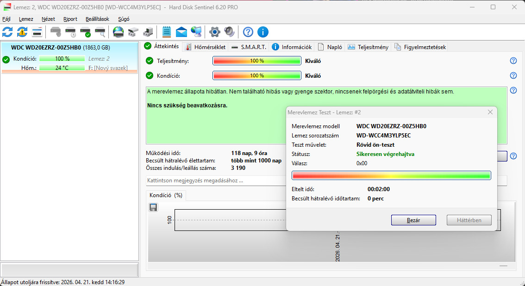Click the blue envelope e-mail icon
This screenshot has height=286, width=525.
tap(181, 32)
